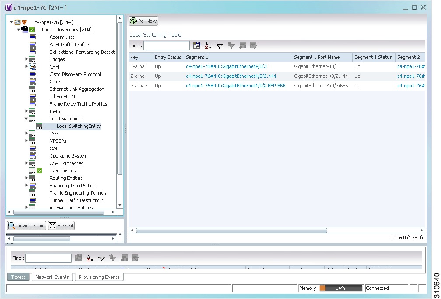Select the Local SwitchingEntity tree item

tap(79, 126)
